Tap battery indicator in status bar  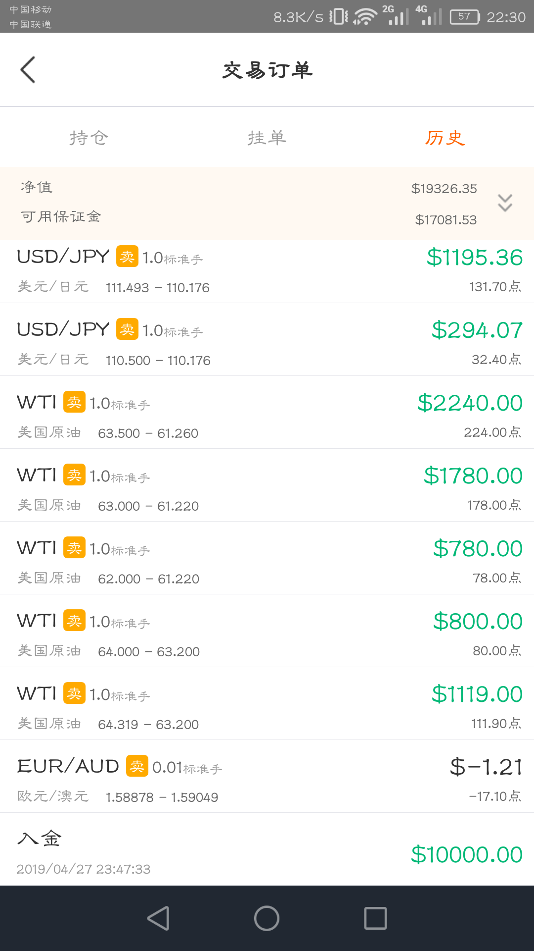pos(465,17)
